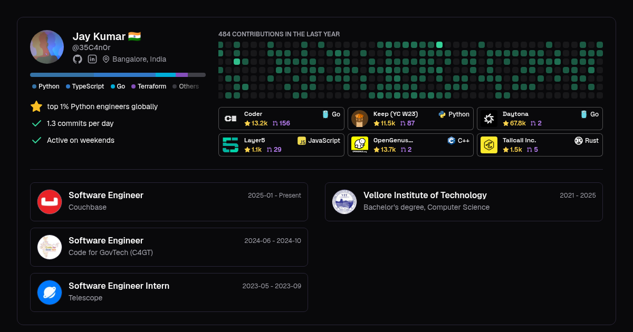Click the Terraform legend label

pos(152,86)
